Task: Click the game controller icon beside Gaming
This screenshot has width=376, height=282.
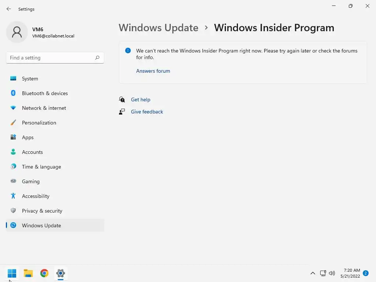Action: tap(13, 181)
